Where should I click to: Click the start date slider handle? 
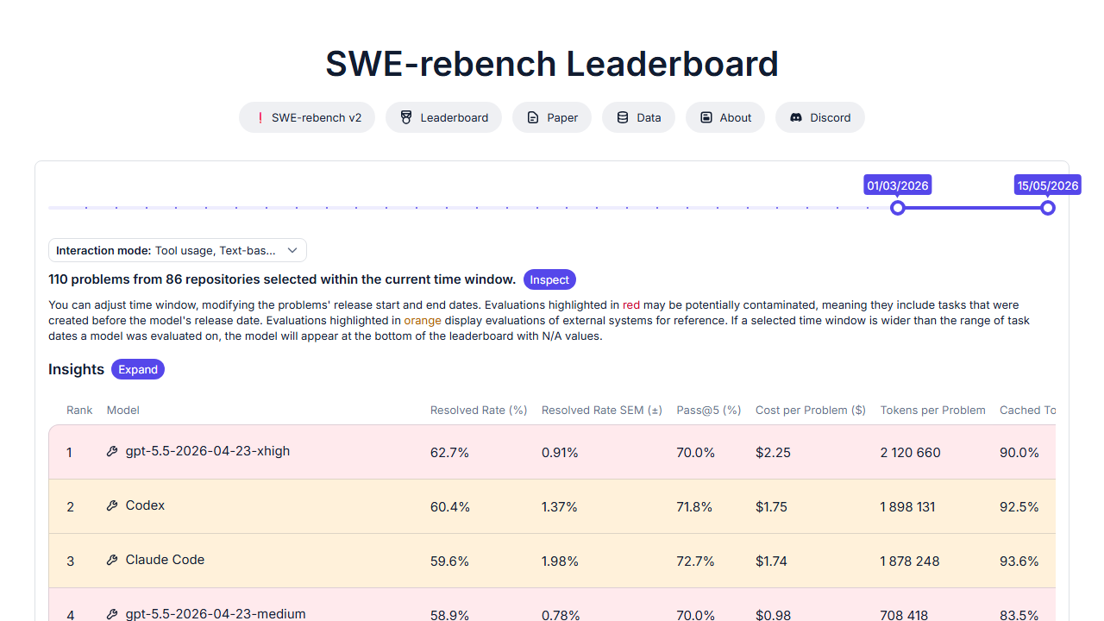tap(898, 208)
